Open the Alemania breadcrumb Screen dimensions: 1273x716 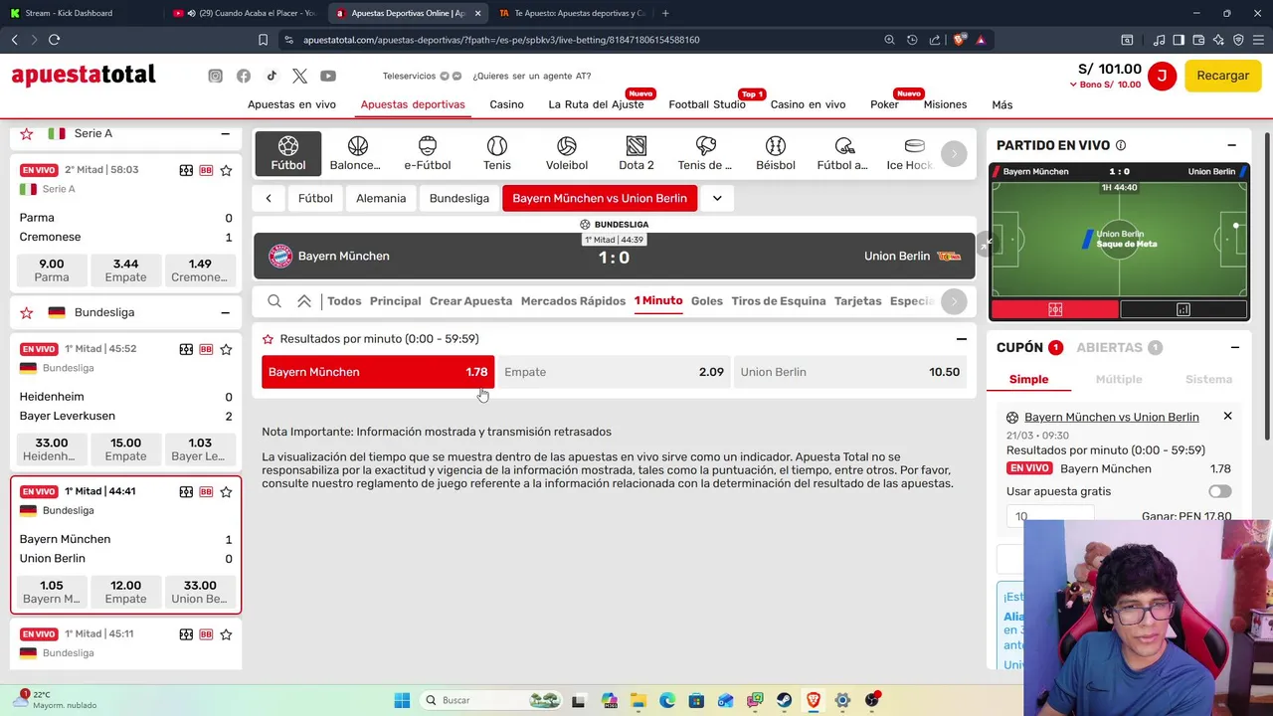point(381,198)
